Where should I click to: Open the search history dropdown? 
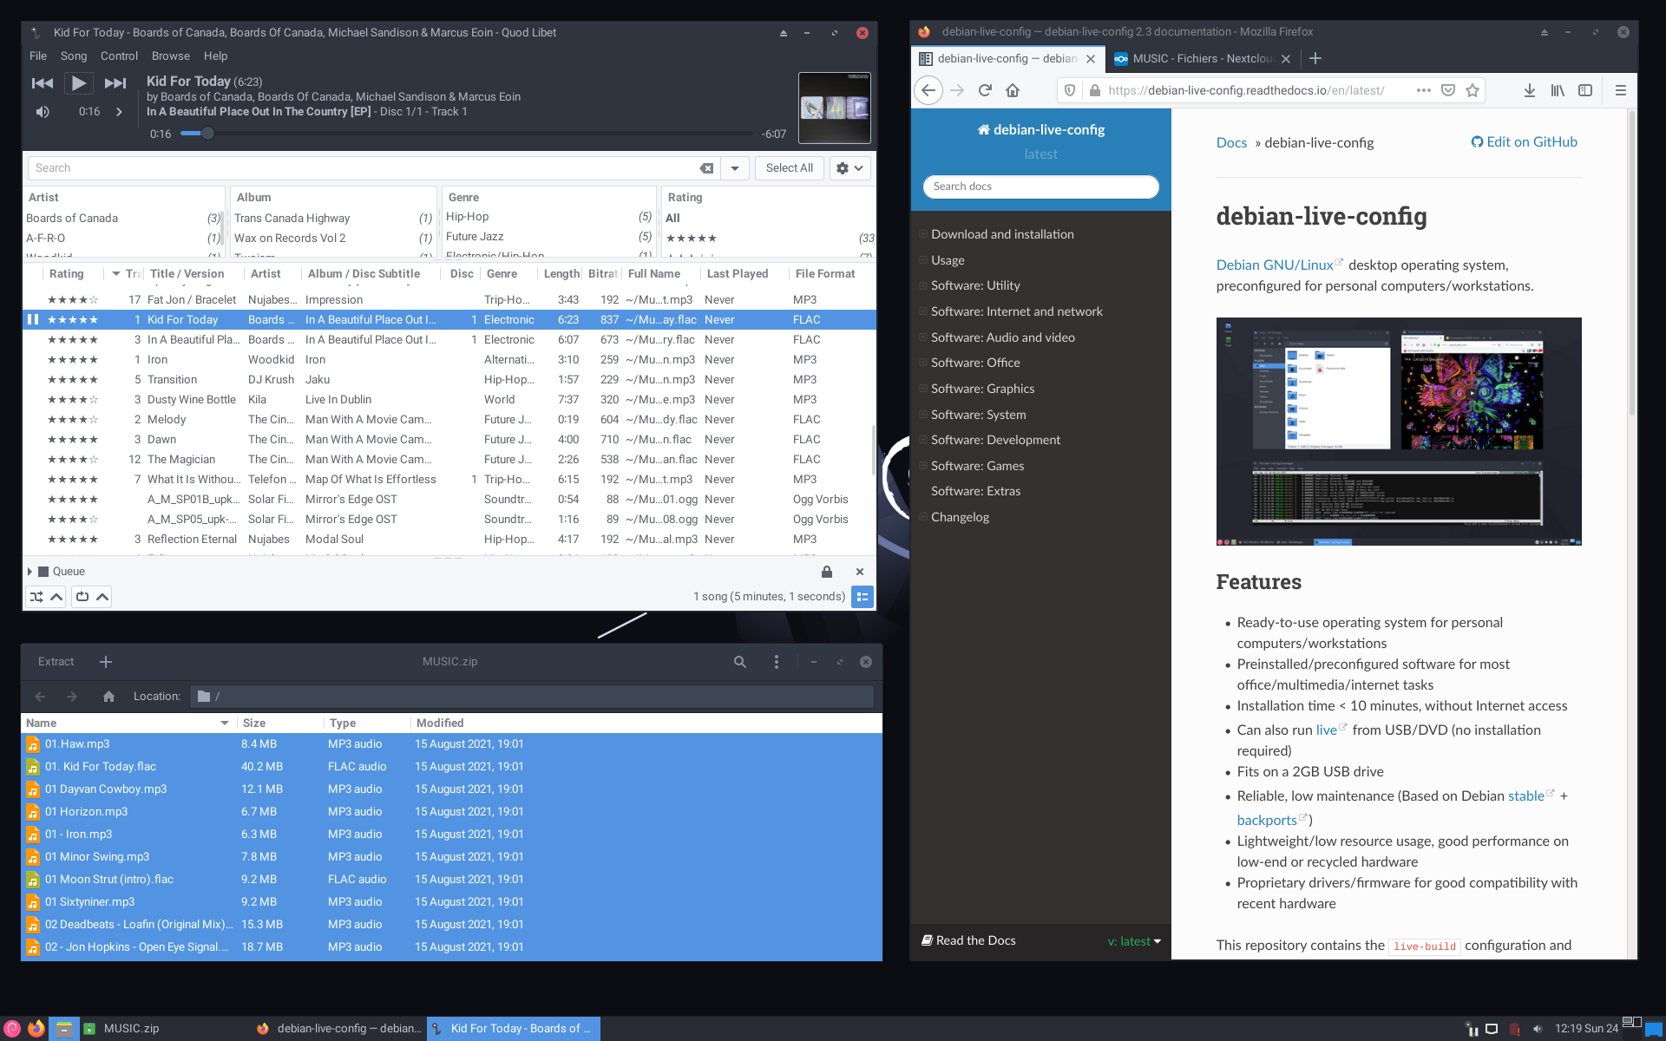click(x=735, y=168)
